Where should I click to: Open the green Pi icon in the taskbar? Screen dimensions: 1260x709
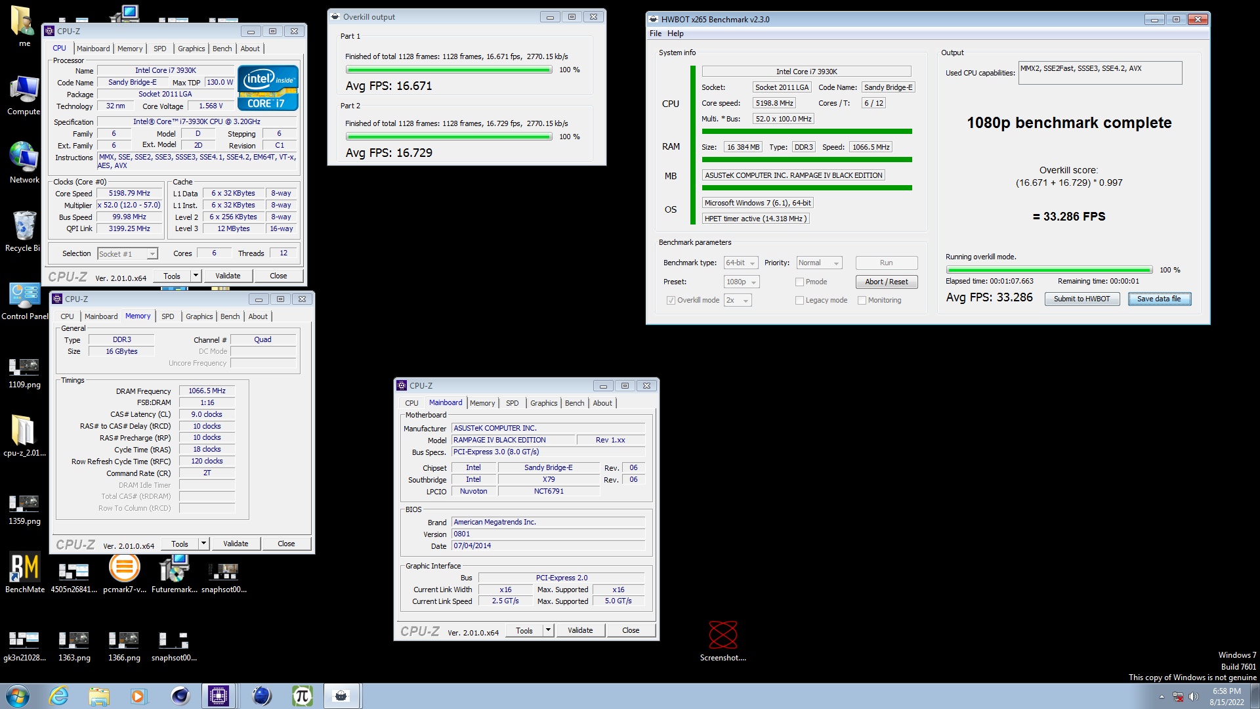click(302, 696)
